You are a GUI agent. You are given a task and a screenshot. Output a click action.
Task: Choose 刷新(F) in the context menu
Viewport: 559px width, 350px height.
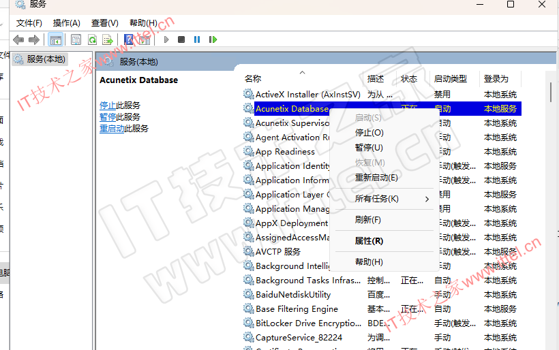tap(384, 220)
